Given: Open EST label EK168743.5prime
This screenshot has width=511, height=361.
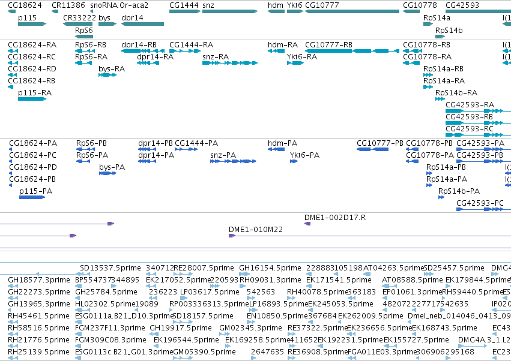Looking at the screenshot, I should tap(444, 328).
